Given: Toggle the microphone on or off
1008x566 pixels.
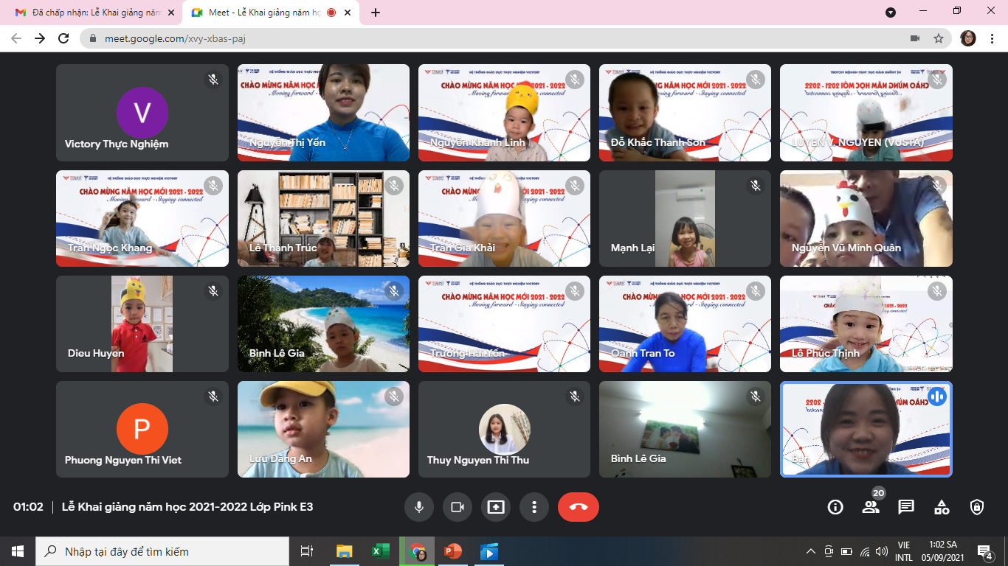Looking at the screenshot, I should pos(419,507).
